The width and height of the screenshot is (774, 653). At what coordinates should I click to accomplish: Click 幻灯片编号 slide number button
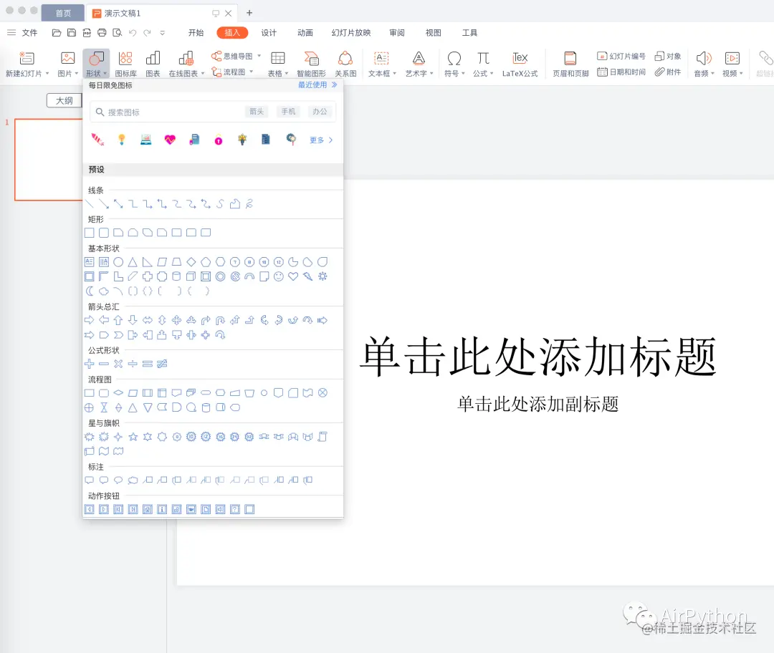(621, 57)
